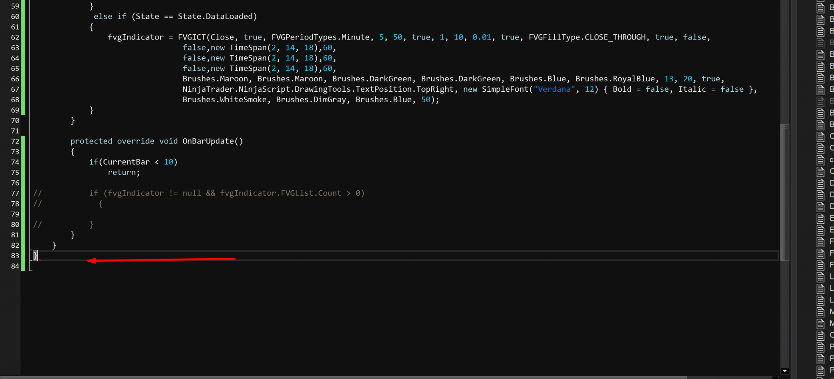Click TimeSpan on line 64
834x379 pixels.
(x=248, y=58)
